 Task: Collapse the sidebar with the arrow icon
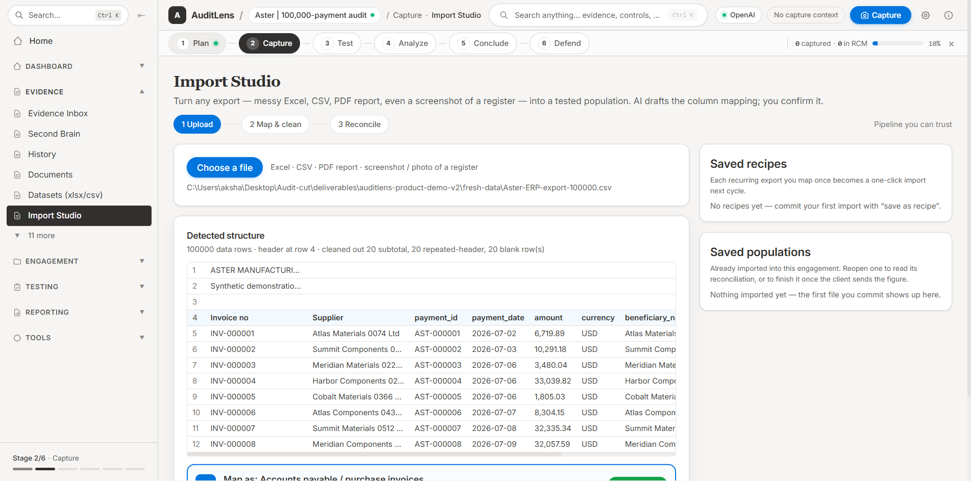pyautogui.click(x=141, y=15)
